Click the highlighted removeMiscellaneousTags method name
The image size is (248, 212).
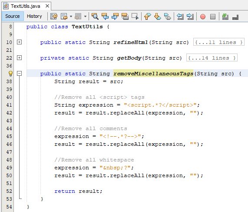click(x=153, y=74)
